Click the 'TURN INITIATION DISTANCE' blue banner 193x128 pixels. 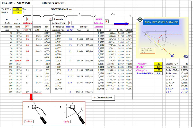pyautogui.click(x=161, y=22)
